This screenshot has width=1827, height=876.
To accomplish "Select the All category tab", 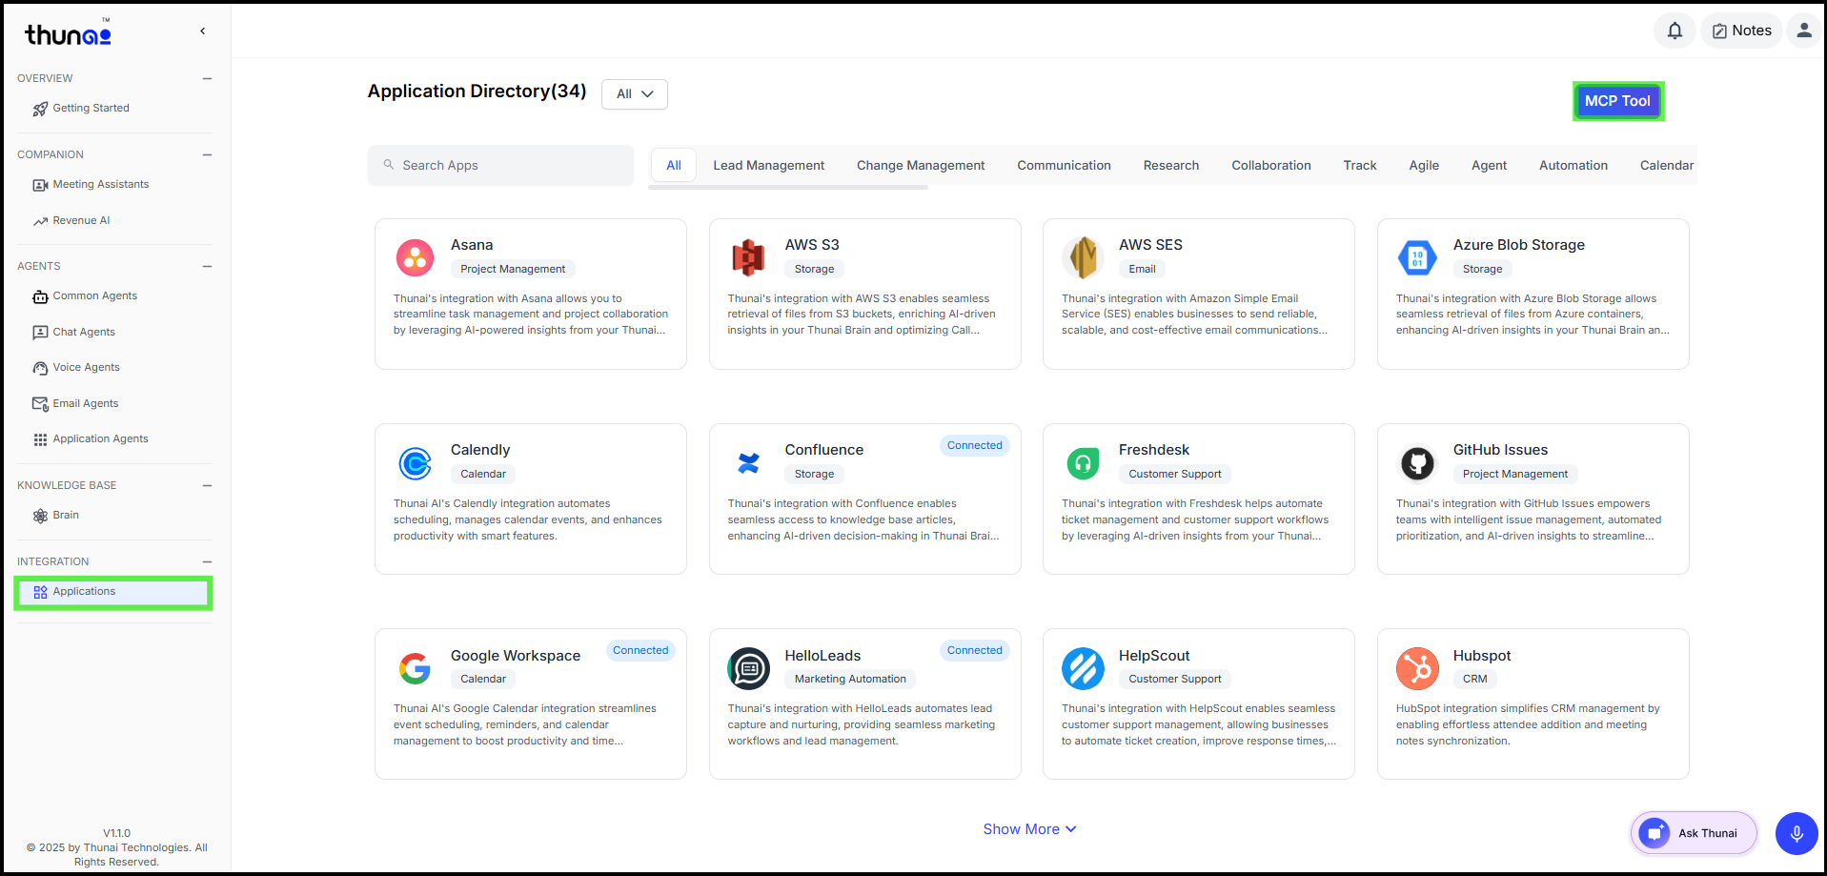I will [x=674, y=166].
